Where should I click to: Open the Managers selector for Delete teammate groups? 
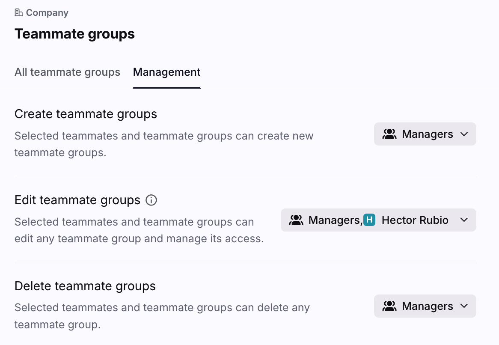[x=427, y=306]
